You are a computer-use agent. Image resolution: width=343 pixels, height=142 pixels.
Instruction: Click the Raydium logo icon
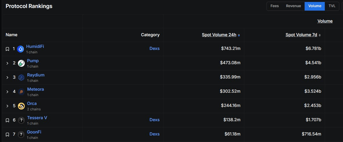click(x=21, y=78)
